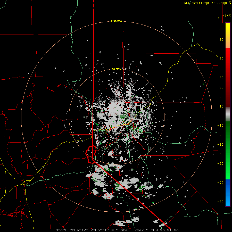Select the -30 value on velocity scale

point(220,145)
